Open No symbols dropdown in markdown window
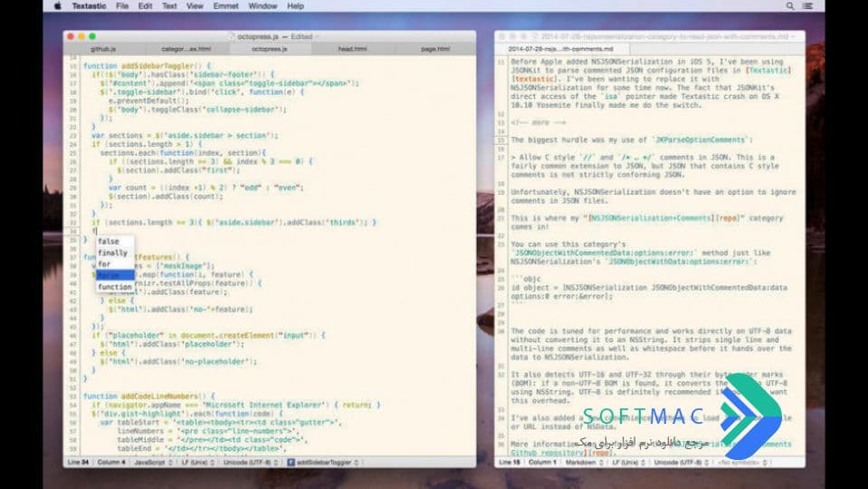 pos(742,462)
